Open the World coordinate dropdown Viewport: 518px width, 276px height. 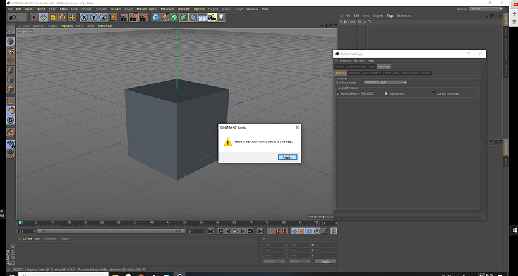click(x=274, y=262)
